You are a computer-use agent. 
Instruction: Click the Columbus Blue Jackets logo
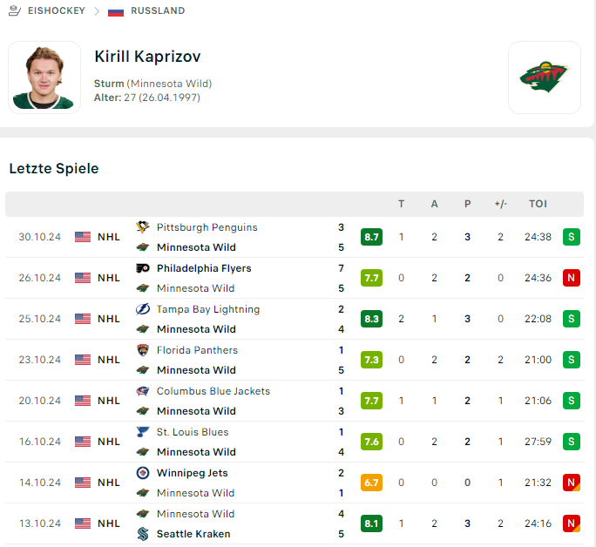pyautogui.click(x=143, y=391)
